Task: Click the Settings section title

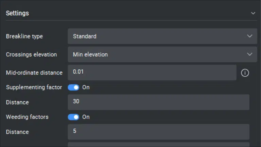Action: (17, 13)
